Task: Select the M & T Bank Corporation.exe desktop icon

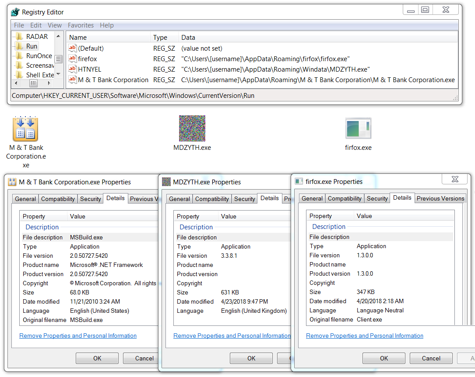Action: click(25, 129)
